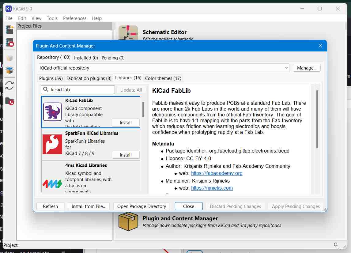Click the KiCad FabLib dinosaur thumbnail
This screenshot has width=351, height=253.
[52, 112]
